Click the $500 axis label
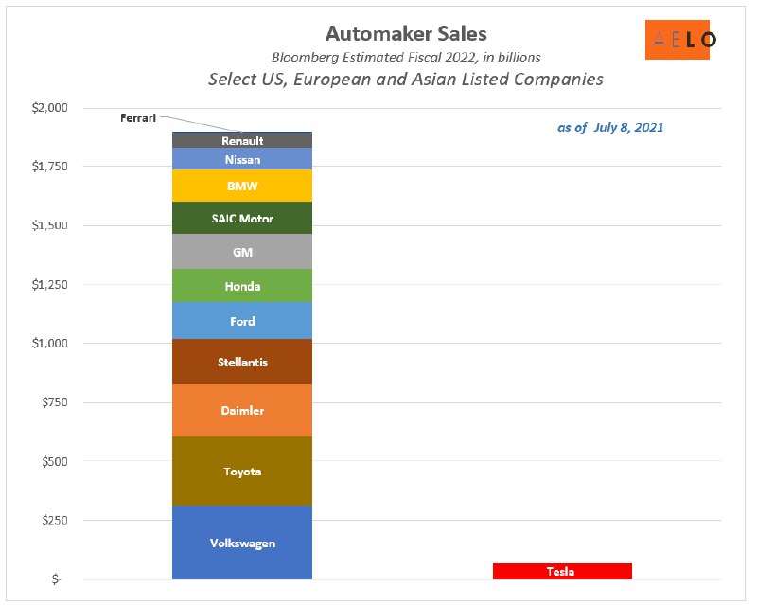Viewport: 757px width, 605px height. coord(55,461)
